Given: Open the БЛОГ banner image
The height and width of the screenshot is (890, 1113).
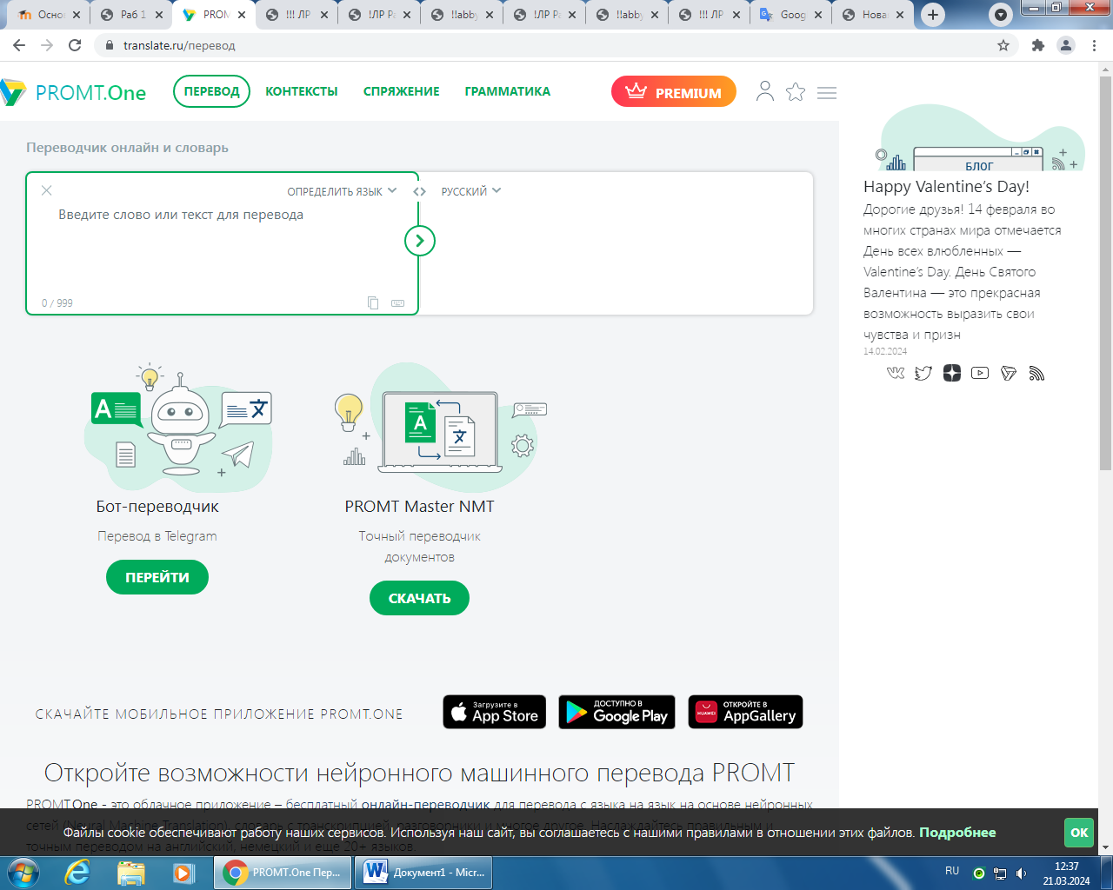Looking at the screenshot, I should pos(981,138).
